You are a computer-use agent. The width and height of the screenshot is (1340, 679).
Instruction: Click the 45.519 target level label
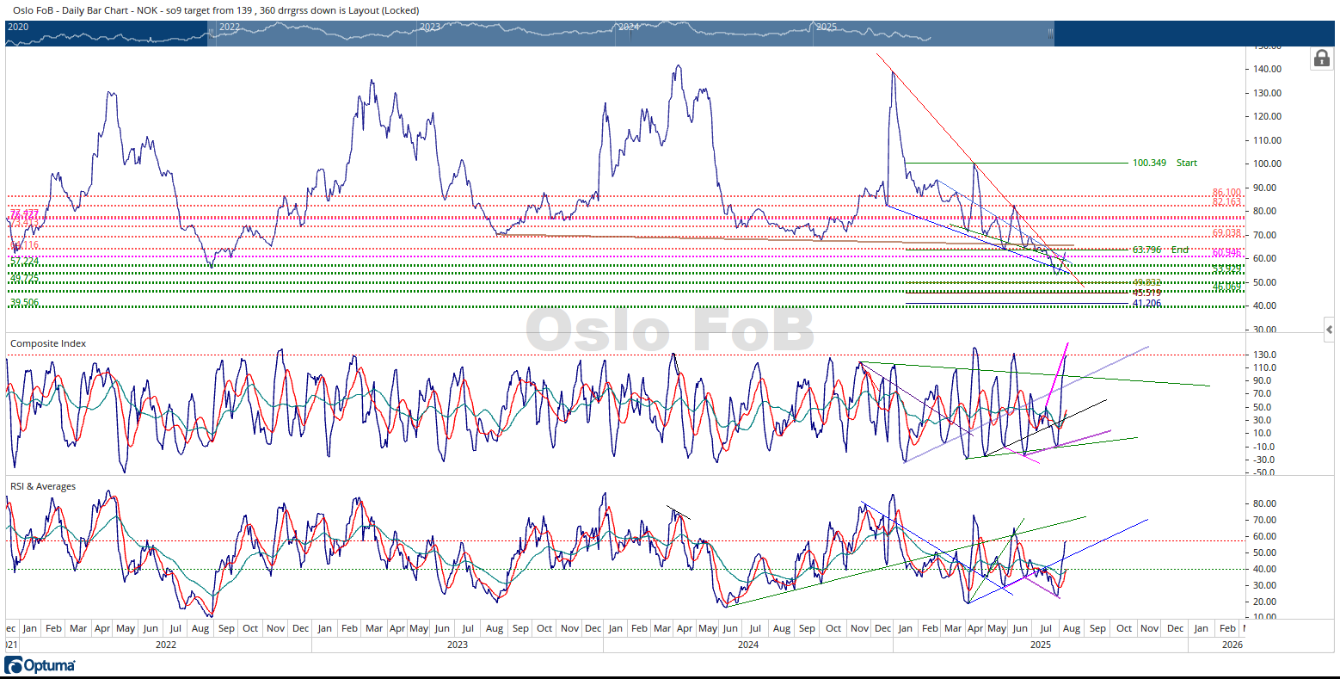coord(1146,293)
